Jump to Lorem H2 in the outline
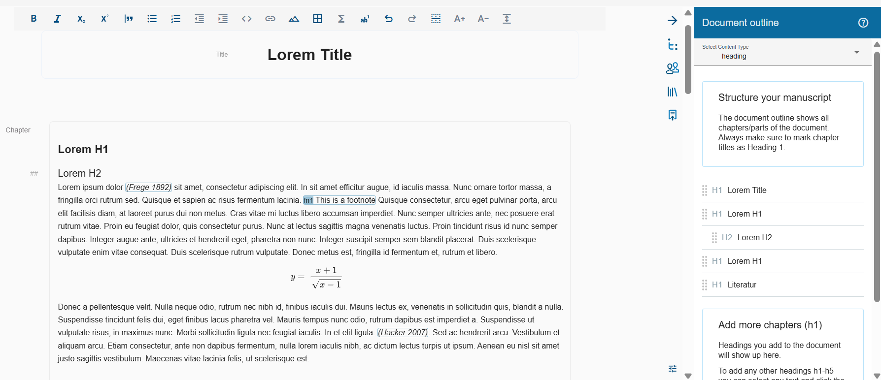 (x=754, y=237)
